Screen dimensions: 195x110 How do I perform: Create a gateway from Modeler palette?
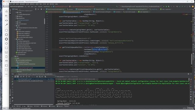6,43
